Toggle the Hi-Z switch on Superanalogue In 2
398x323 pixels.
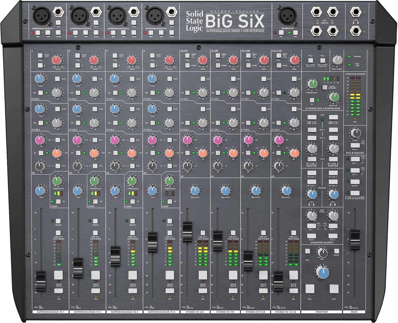(x=96, y=23)
